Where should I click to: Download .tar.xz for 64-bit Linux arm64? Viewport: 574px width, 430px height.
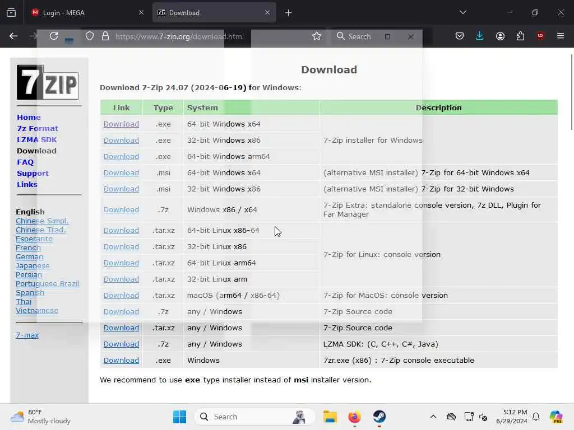tap(121, 263)
